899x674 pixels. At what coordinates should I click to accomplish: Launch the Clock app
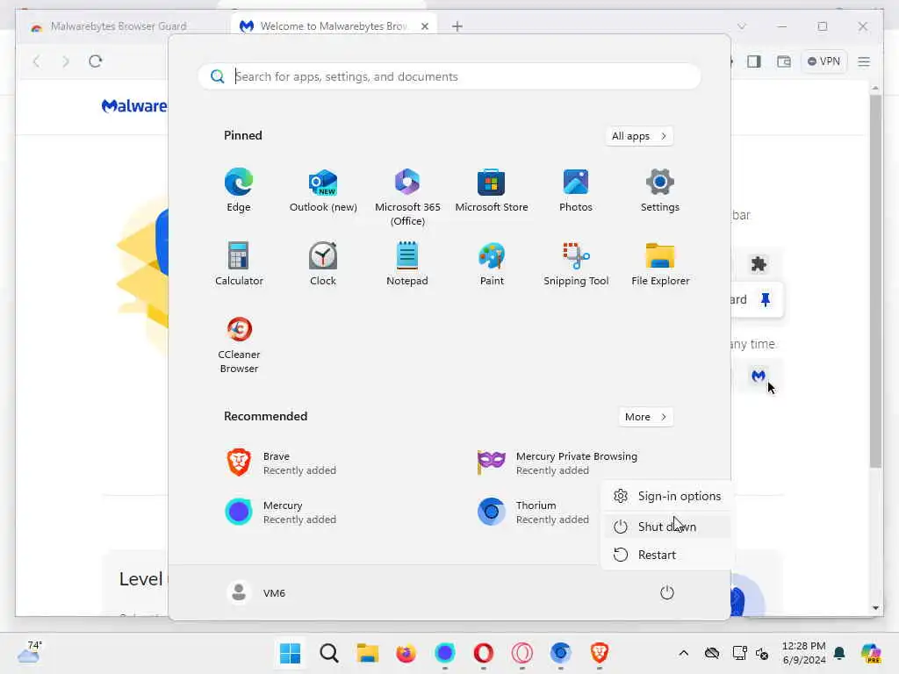point(323,264)
